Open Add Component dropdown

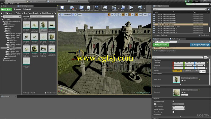[161, 45]
